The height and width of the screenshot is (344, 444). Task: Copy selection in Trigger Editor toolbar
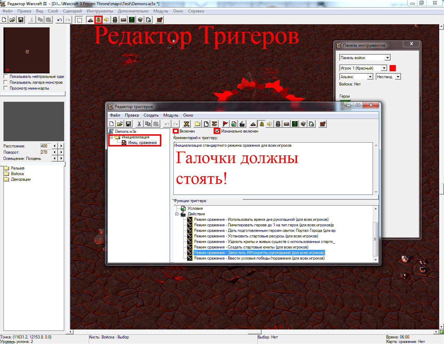[x=148, y=124]
